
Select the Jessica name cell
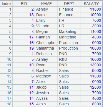[x=46, y=93]
